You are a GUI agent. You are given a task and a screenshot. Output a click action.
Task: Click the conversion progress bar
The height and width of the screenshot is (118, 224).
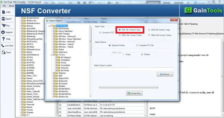tap(129, 87)
